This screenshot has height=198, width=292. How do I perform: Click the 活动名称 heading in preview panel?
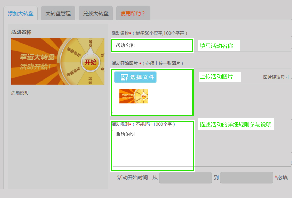[21, 32]
